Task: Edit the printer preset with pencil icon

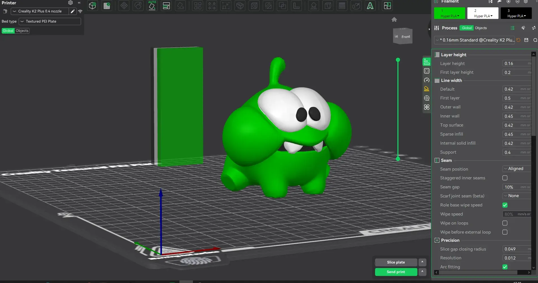Action: tap(73, 11)
